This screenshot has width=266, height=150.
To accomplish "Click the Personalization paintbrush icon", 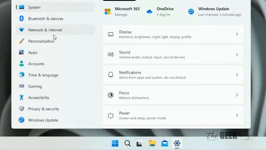I will point(22,41).
